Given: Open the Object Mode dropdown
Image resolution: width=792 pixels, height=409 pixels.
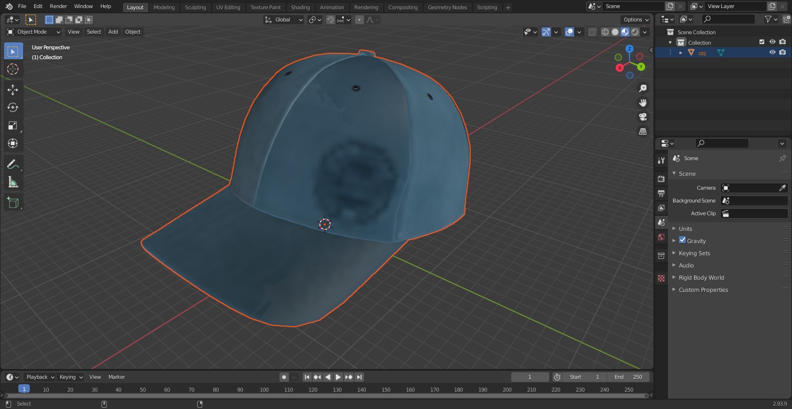Looking at the screenshot, I should pos(34,32).
